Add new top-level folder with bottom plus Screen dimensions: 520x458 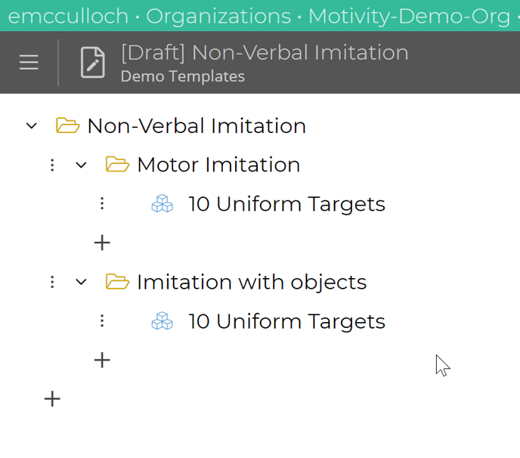click(x=52, y=398)
